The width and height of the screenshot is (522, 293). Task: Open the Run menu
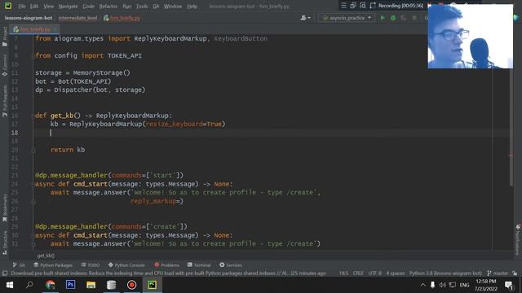point(127,7)
